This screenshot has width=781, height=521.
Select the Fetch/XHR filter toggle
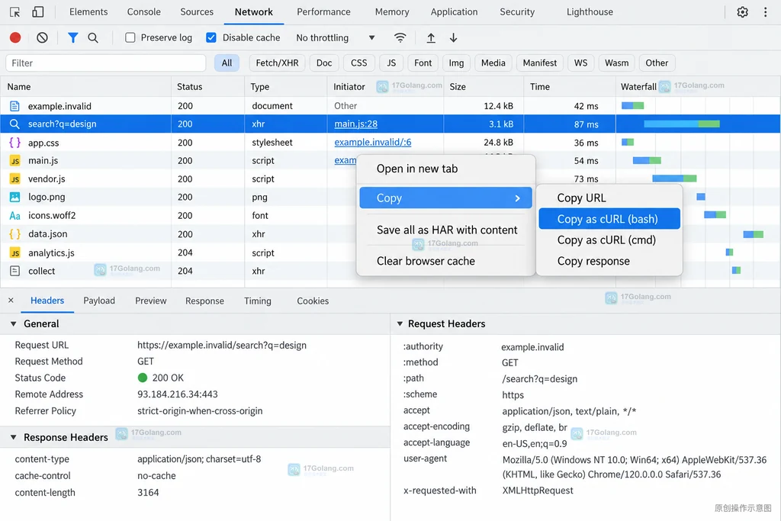pos(277,63)
